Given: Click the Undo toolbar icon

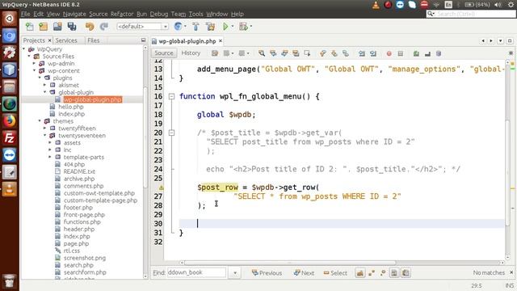Looking at the screenshot, I should (x=90, y=27).
